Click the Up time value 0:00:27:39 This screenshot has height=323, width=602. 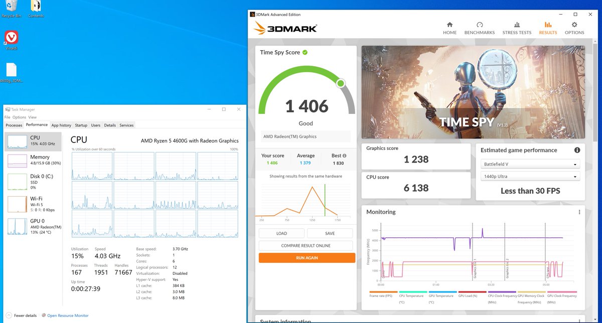click(87, 288)
